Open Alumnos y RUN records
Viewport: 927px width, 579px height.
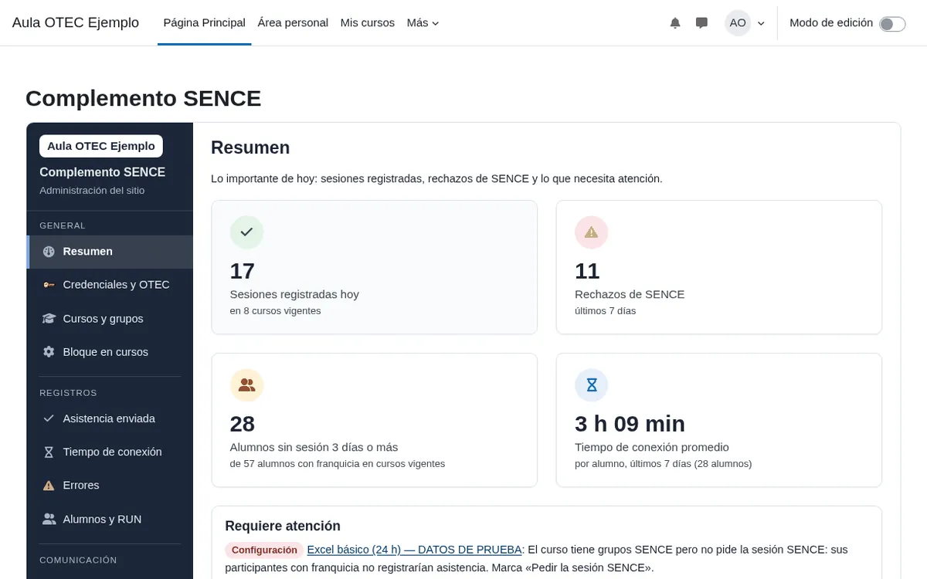click(110, 520)
